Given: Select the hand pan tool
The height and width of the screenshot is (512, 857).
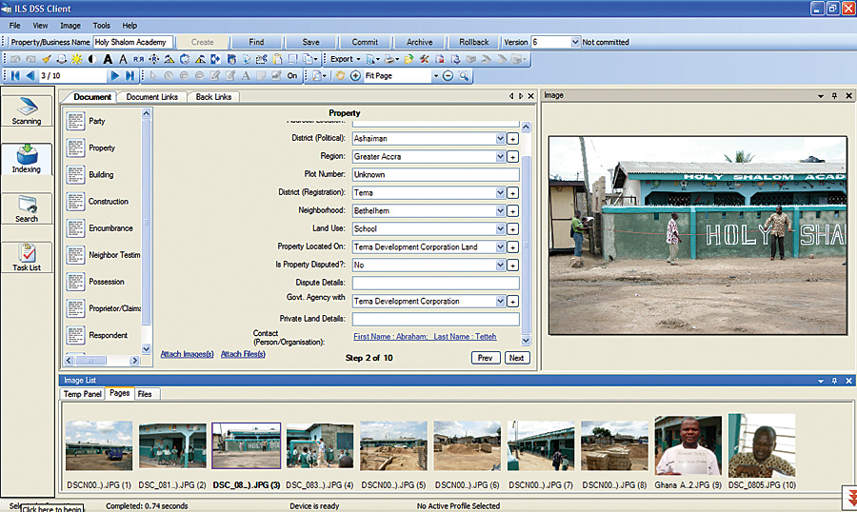Looking at the screenshot, I should (x=339, y=75).
